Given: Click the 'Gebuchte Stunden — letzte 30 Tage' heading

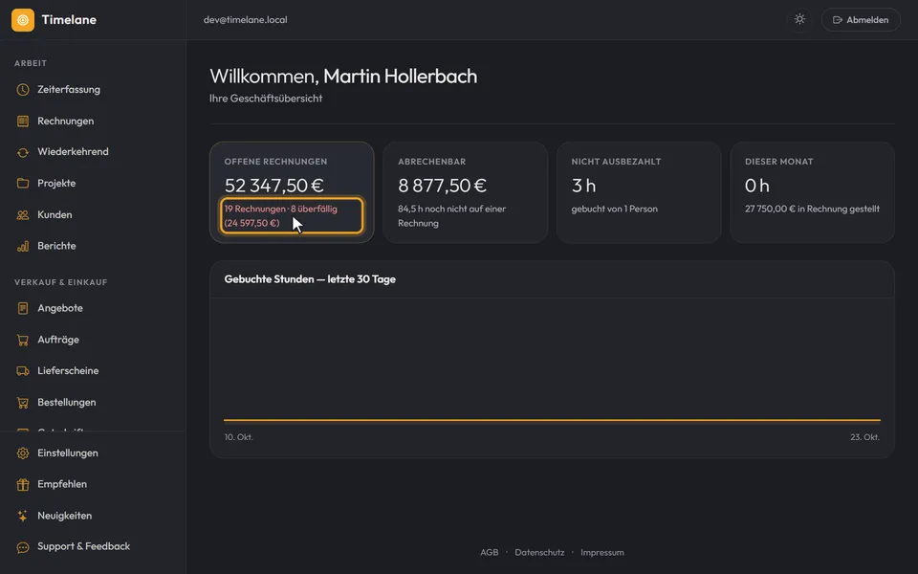Looking at the screenshot, I should click(310, 279).
